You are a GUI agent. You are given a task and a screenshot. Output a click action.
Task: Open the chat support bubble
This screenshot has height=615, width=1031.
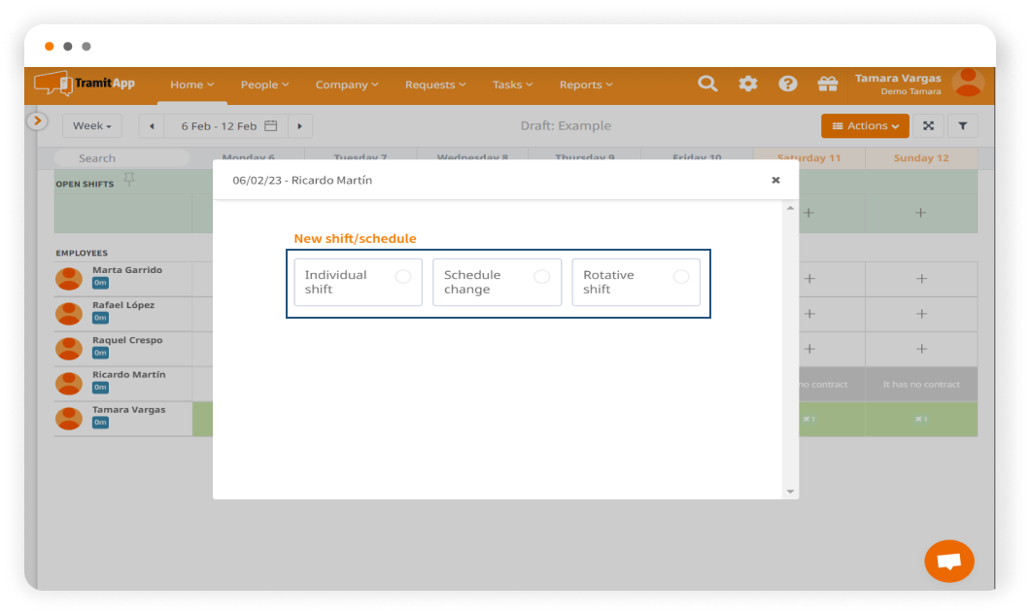[x=948, y=561]
